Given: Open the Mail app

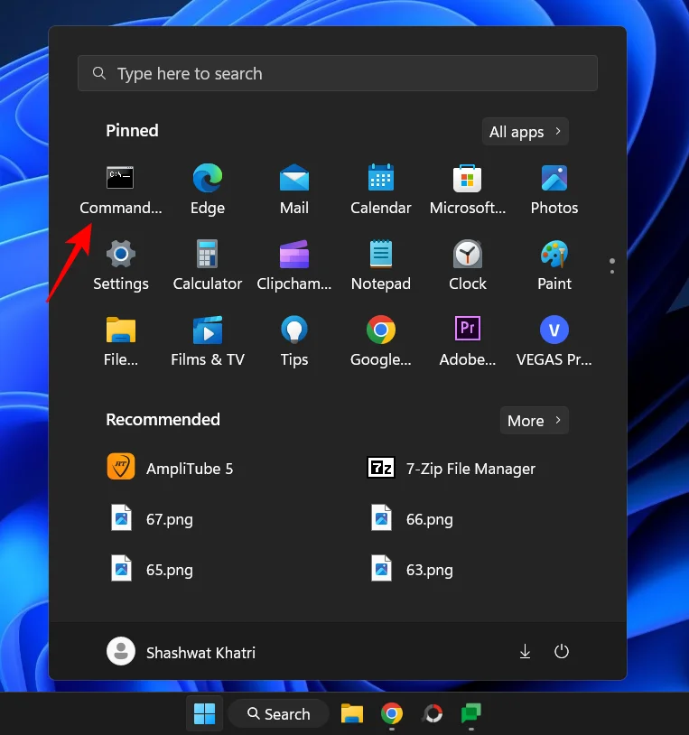Looking at the screenshot, I should pos(294,190).
